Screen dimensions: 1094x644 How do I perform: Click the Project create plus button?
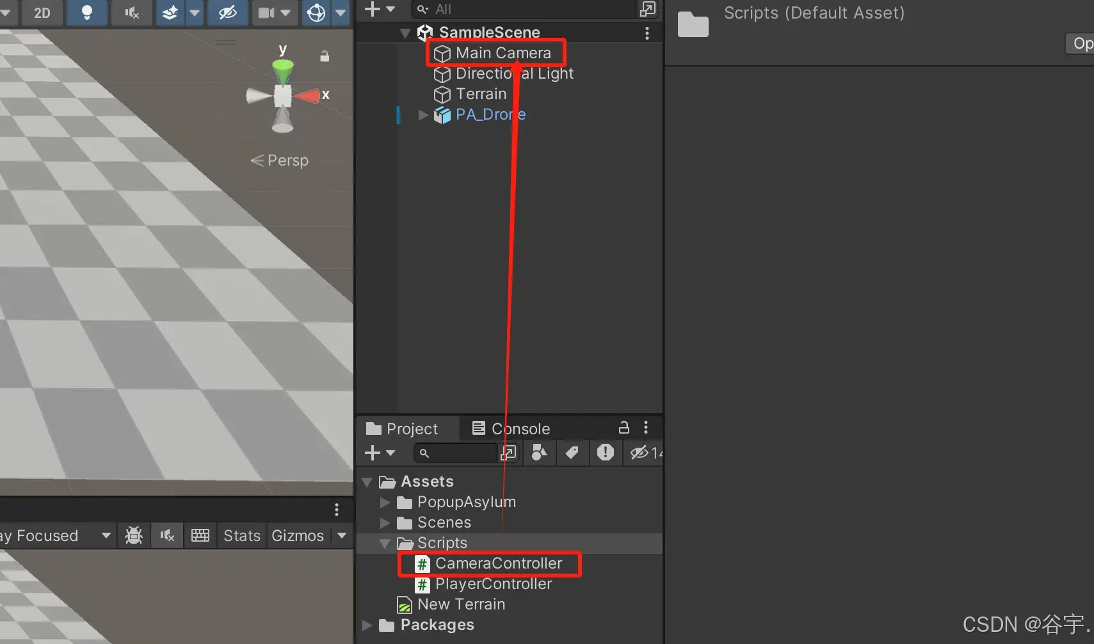(373, 453)
